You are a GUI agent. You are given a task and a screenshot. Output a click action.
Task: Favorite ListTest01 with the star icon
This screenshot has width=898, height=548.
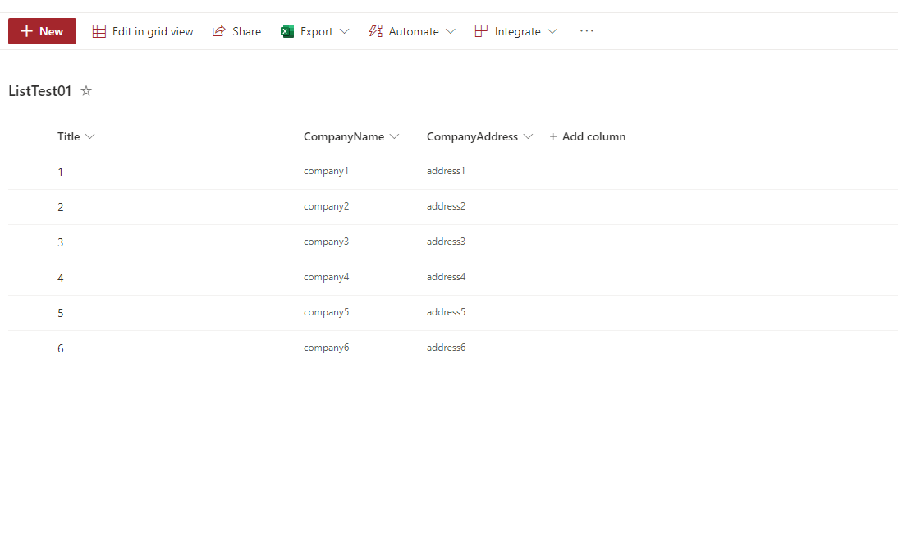point(86,90)
